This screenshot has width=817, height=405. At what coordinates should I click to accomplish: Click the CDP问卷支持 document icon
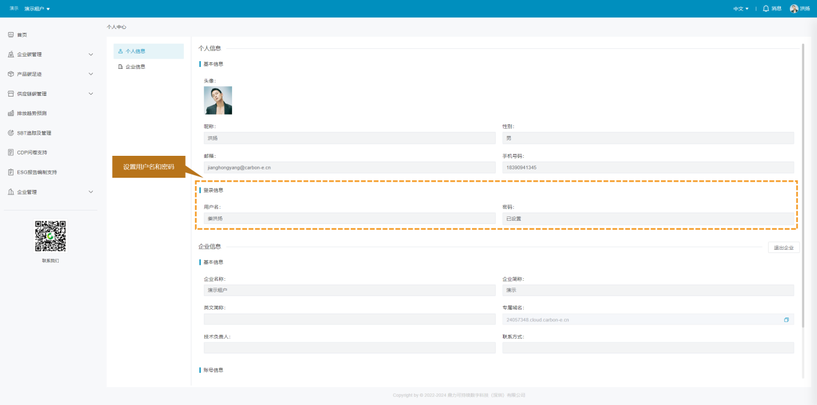click(x=11, y=153)
